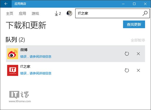Switch to the 游戏 tab
The height and width of the screenshot is (110, 151).
point(35,14)
